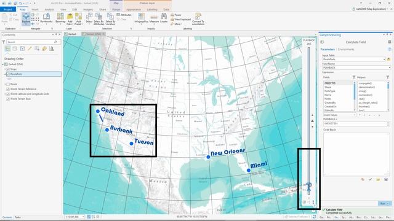List layers by drawing order

click(7, 48)
